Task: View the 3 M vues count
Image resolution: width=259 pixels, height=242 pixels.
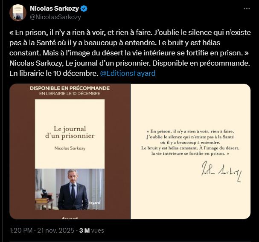Action: (91, 230)
